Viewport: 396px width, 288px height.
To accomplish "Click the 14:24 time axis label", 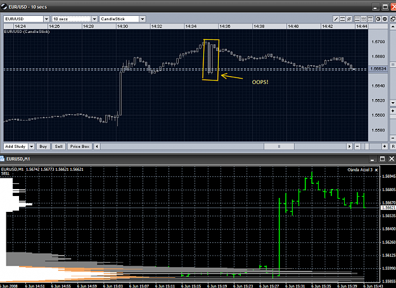I will (20, 26).
